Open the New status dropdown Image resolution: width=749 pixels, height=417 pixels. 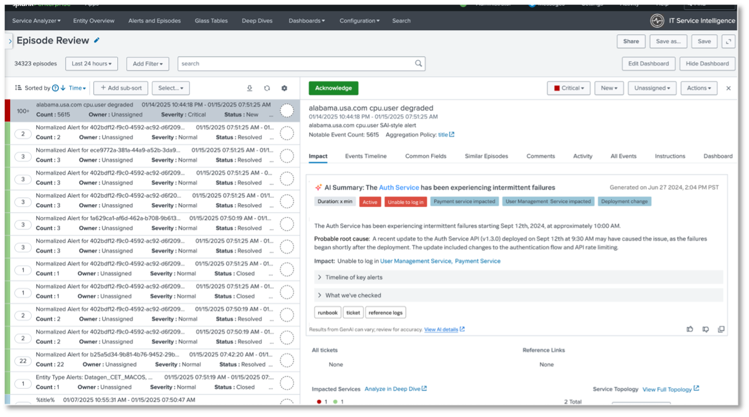pos(609,88)
